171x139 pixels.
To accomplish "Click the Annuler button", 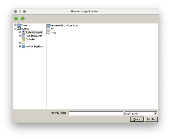I will [x=151, y=119].
